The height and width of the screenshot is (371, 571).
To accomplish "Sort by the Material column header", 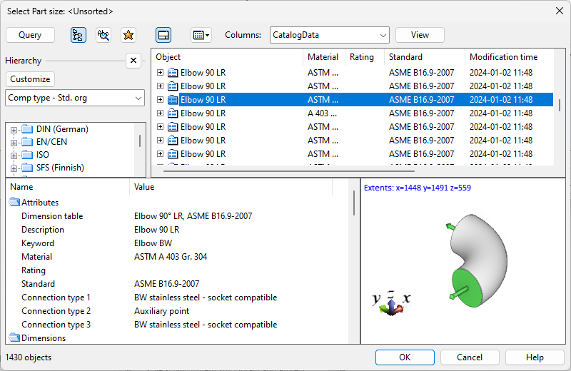I will 323,57.
